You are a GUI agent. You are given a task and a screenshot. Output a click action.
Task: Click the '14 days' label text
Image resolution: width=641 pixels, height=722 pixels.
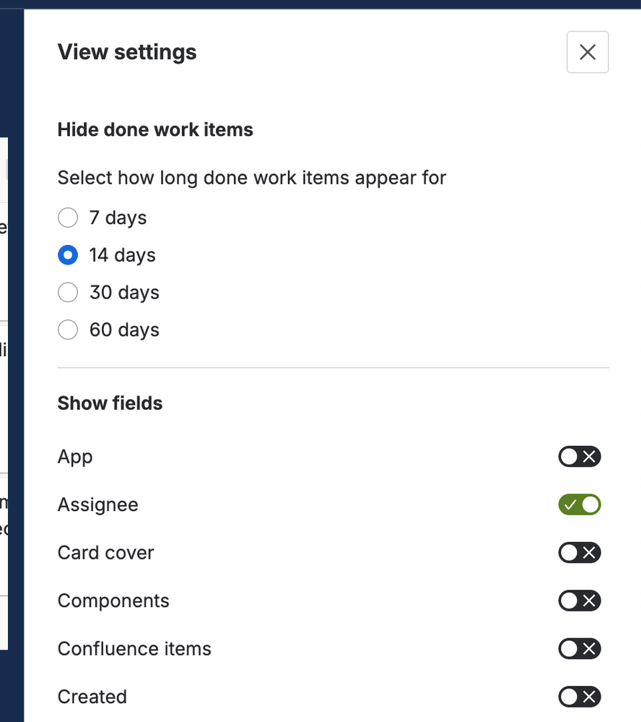(122, 255)
